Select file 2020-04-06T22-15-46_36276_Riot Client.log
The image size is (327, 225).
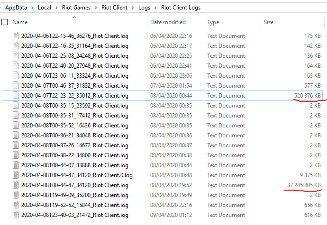pyautogui.click(x=75, y=36)
